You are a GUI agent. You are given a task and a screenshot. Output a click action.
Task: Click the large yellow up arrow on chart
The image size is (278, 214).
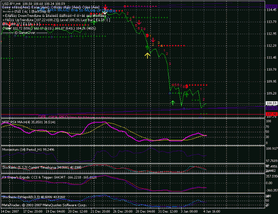(147, 55)
